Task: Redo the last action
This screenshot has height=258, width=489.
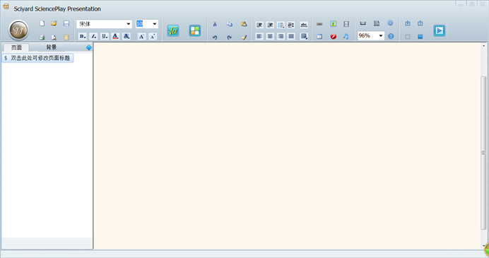Action: 230,37
